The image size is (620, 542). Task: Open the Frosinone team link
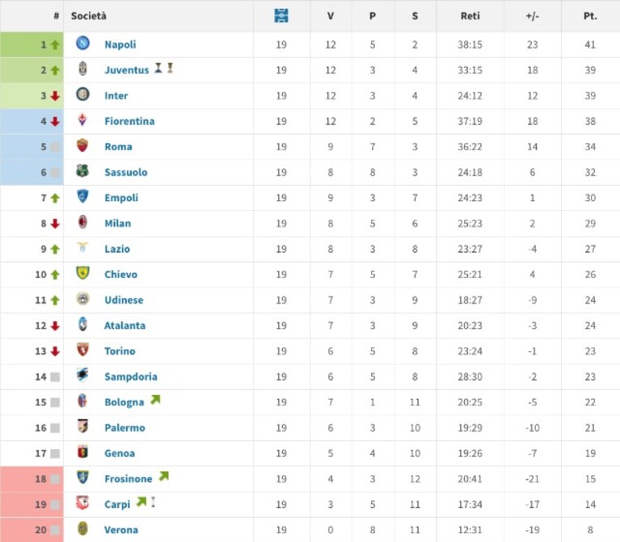click(128, 479)
